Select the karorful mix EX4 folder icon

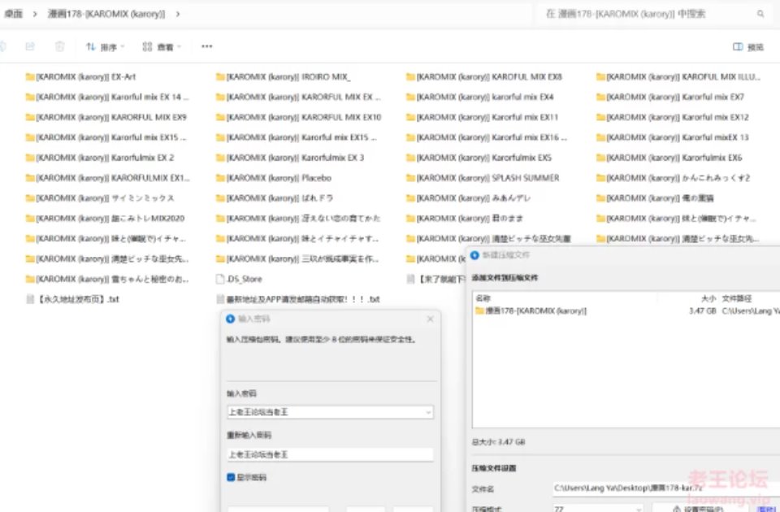[410, 97]
